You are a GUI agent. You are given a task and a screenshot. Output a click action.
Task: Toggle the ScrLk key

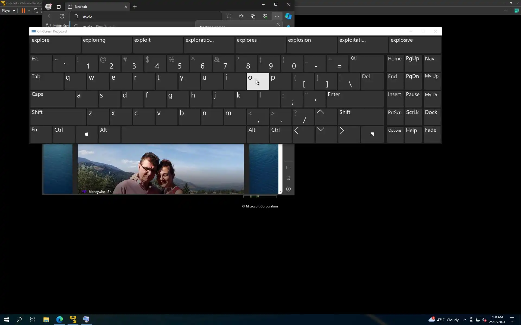click(413, 117)
